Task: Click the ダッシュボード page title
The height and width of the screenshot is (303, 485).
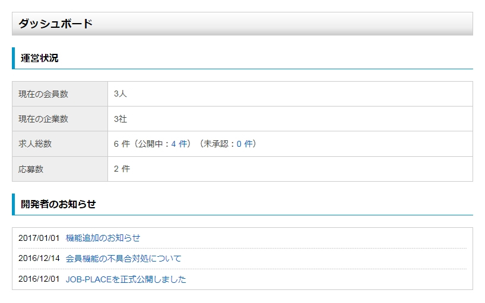Action: [56, 24]
